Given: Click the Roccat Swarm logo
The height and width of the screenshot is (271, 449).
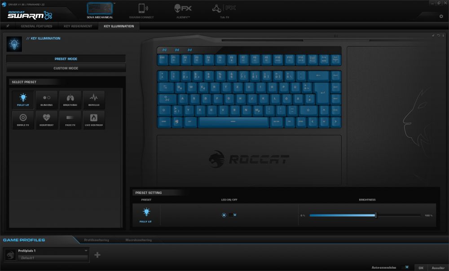Looking at the screenshot, I should [30, 15].
